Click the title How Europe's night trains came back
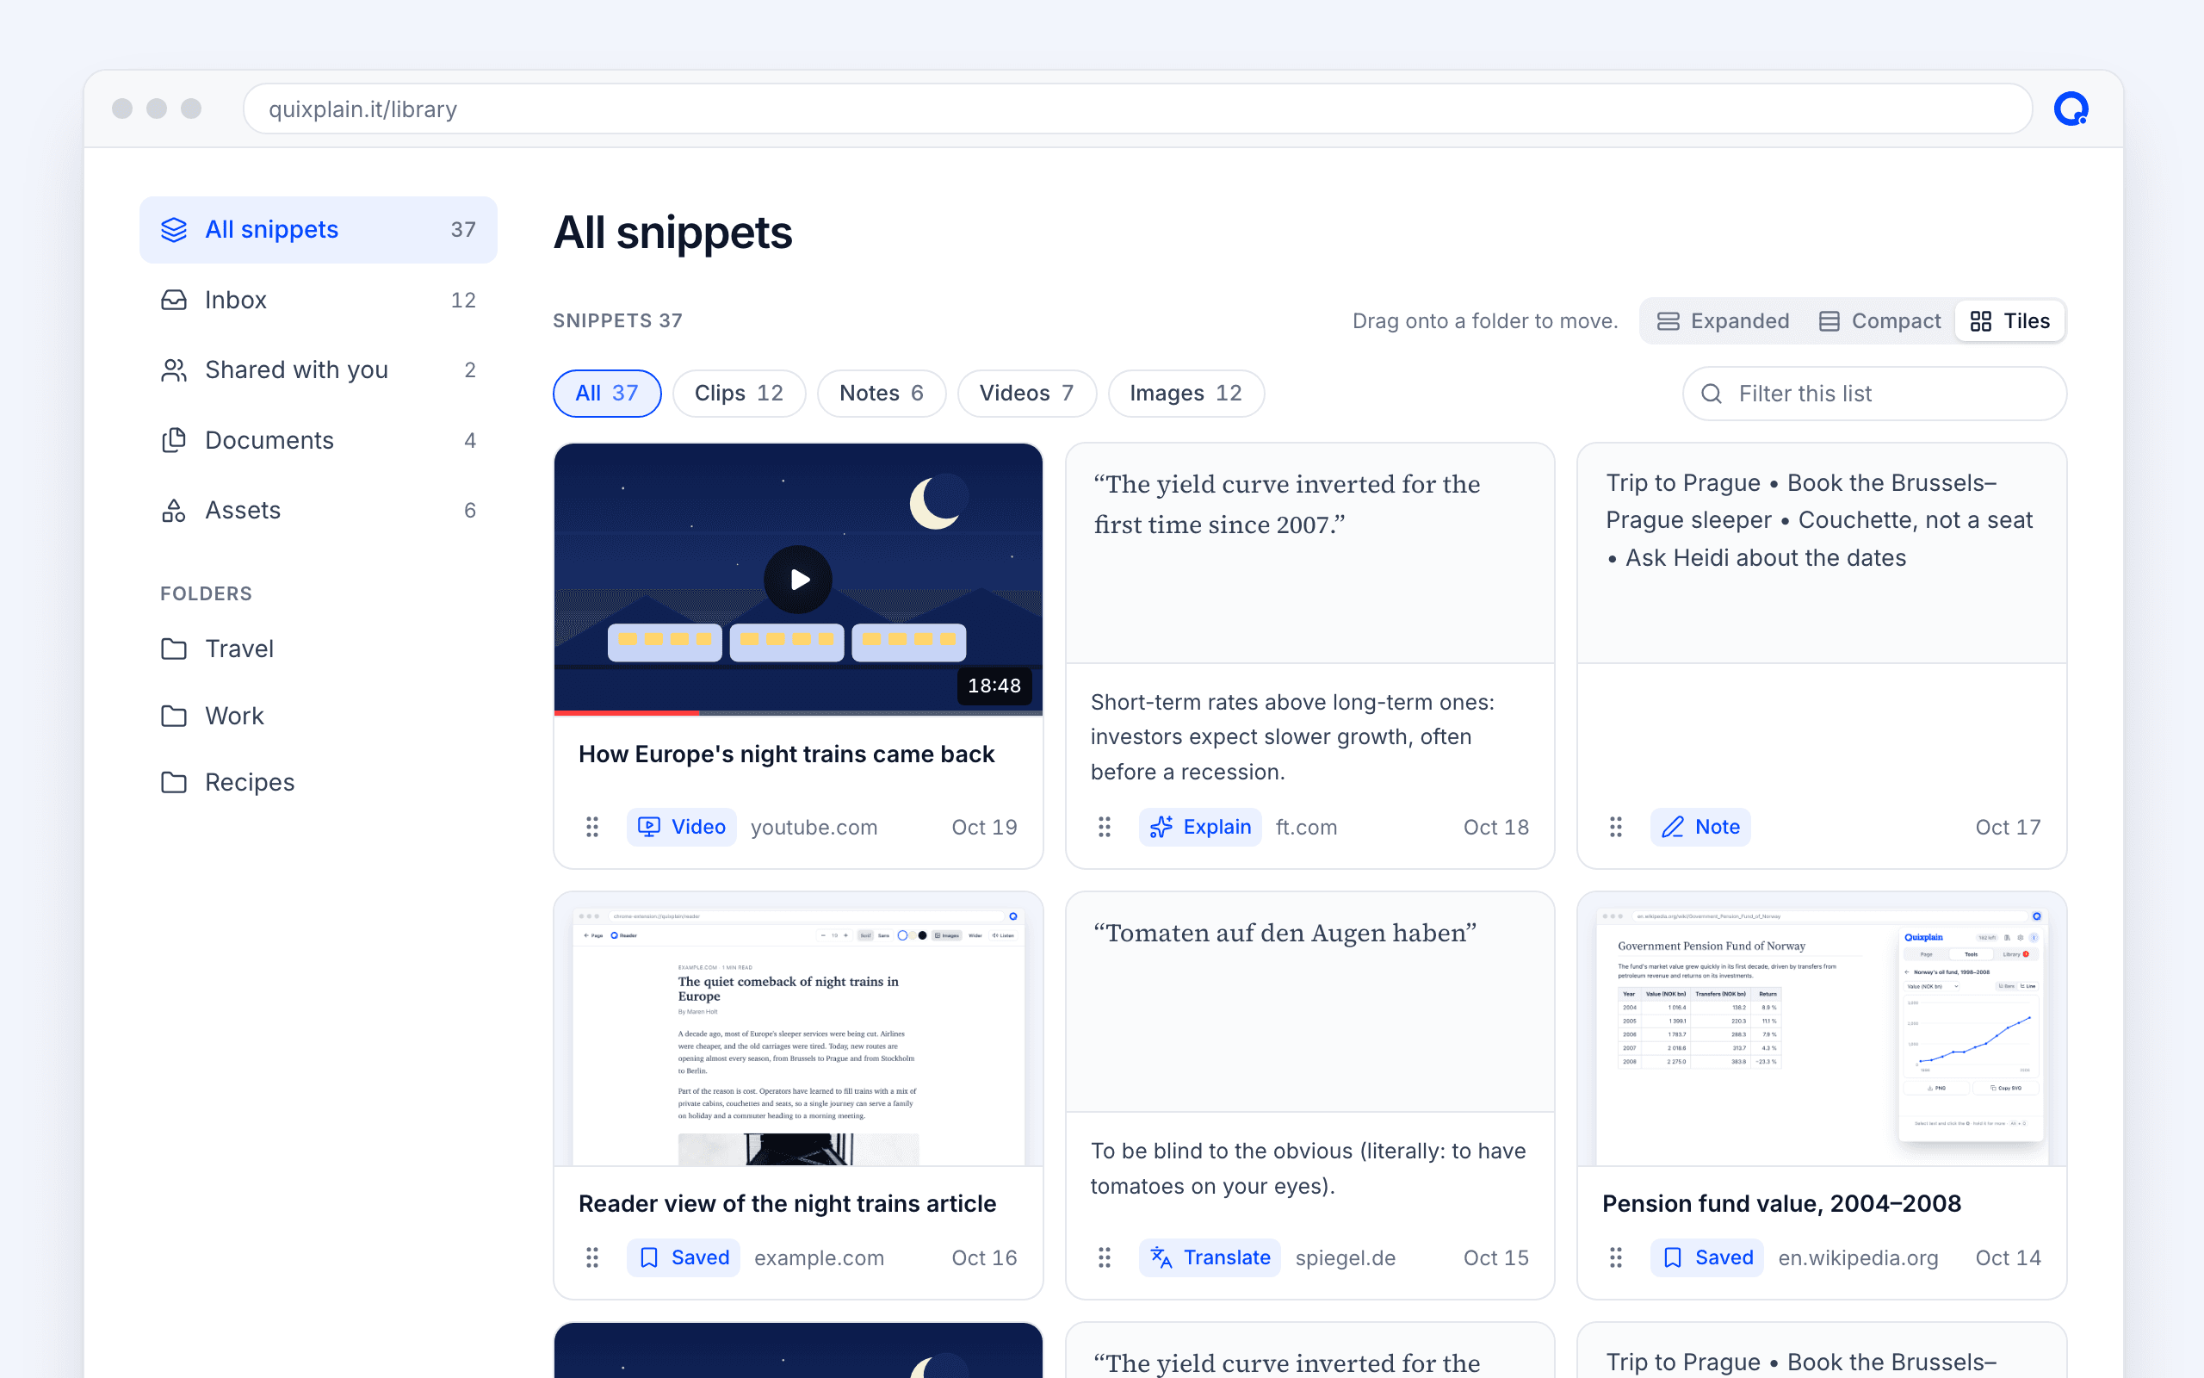The height and width of the screenshot is (1378, 2204). tap(786, 754)
